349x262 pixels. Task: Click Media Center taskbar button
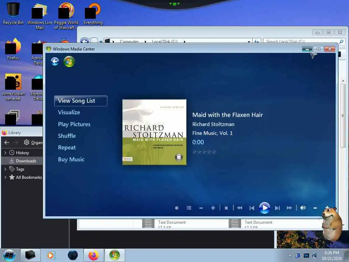click(115, 255)
